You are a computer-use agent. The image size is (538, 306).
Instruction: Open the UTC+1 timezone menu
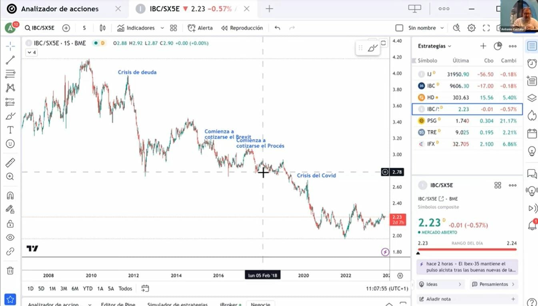coord(387,288)
